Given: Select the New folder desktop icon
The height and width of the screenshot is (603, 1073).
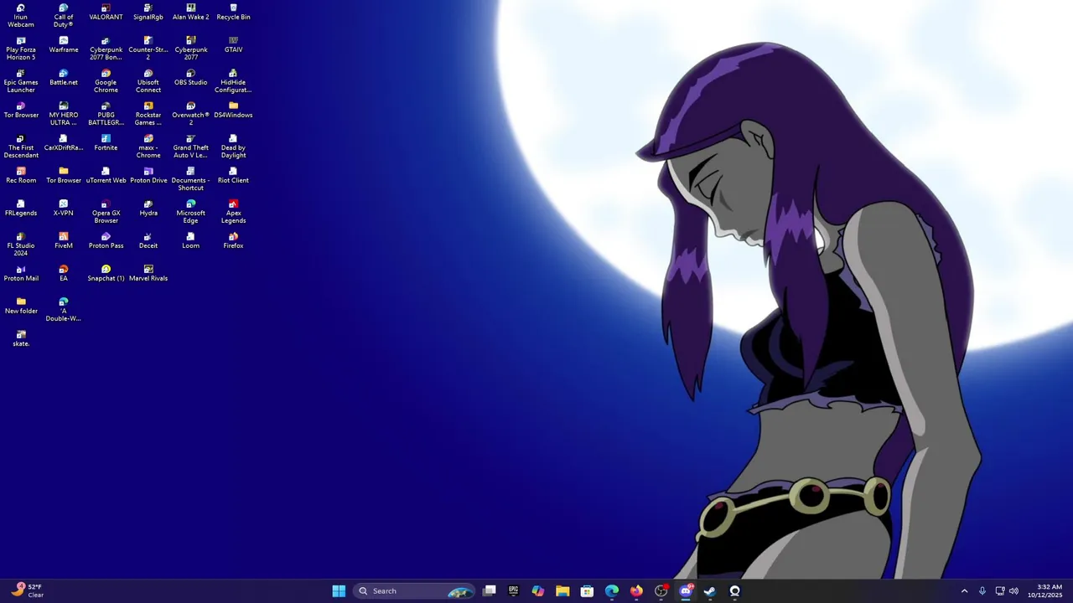Looking at the screenshot, I should pyautogui.click(x=21, y=306).
